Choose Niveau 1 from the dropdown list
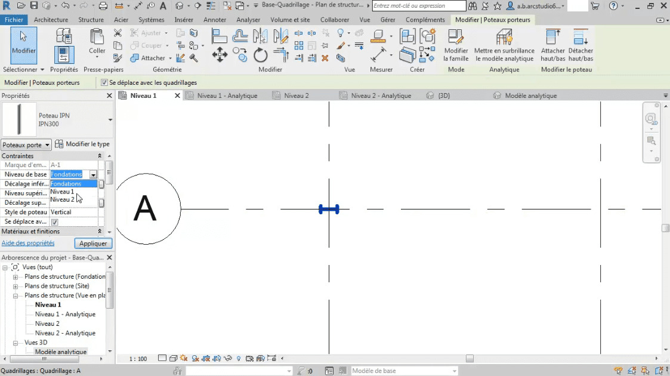This screenshot has width=670, height=376. coord(63,192)
